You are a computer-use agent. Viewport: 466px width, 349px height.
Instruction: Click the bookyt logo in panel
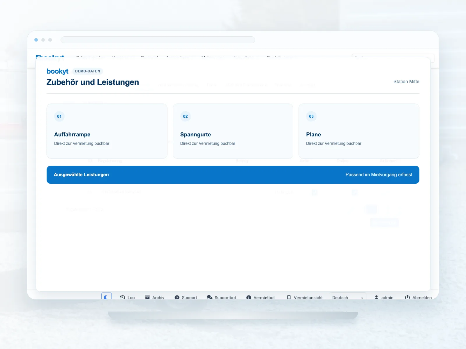57,71
